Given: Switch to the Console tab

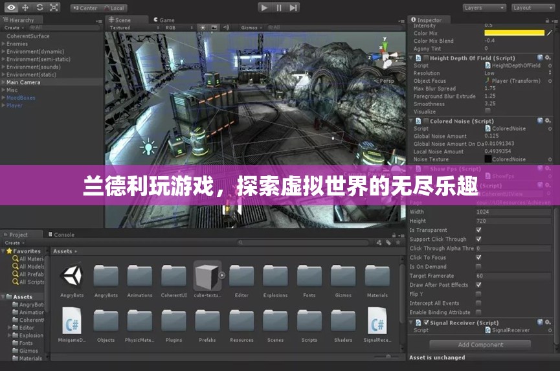Looking at the screenshot, I should pyautogui.click(x=62, y=234).
